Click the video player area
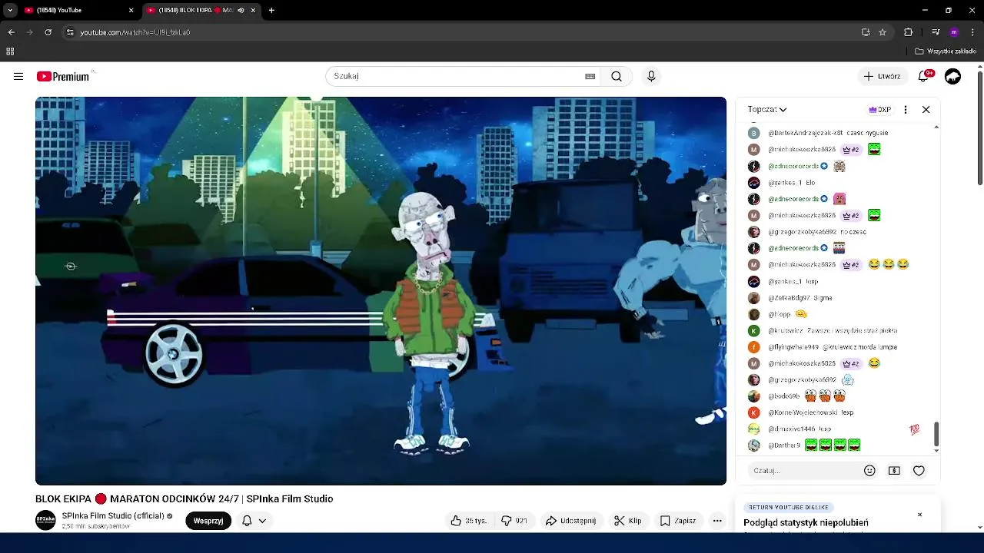Viewport: 984px width, 553px height. (381, 290)
